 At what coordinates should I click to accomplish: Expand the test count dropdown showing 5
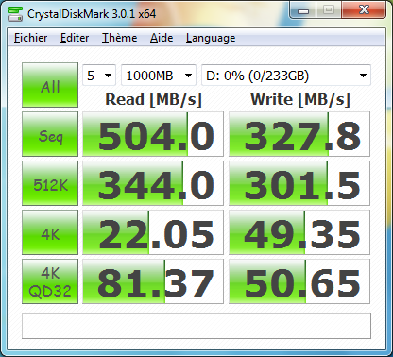coord(99,76)
